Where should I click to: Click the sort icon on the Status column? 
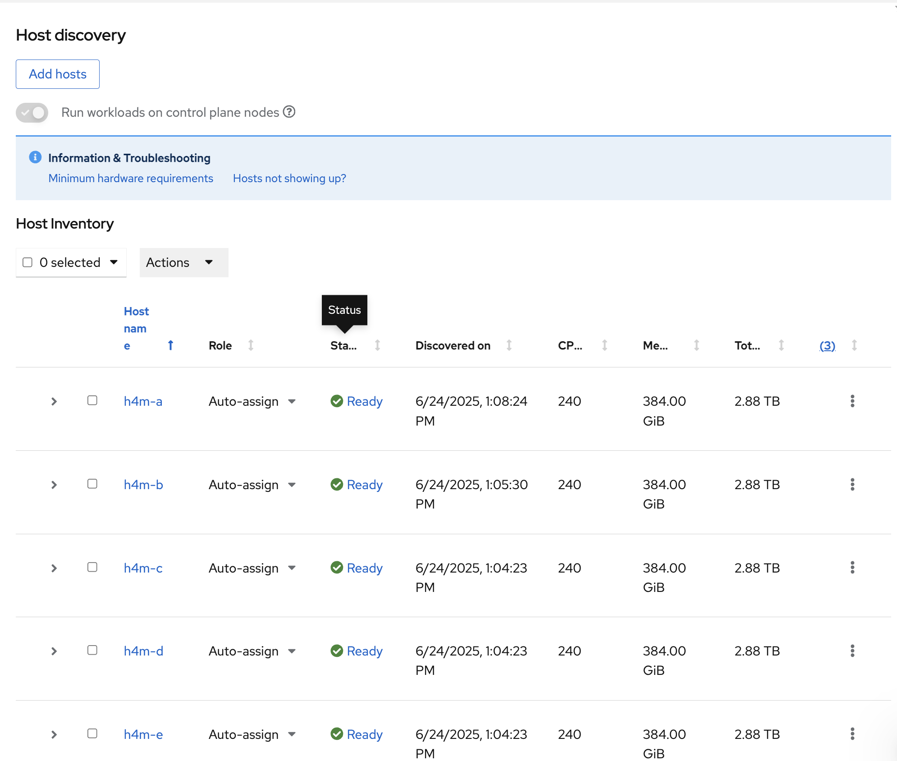[378, 345]
